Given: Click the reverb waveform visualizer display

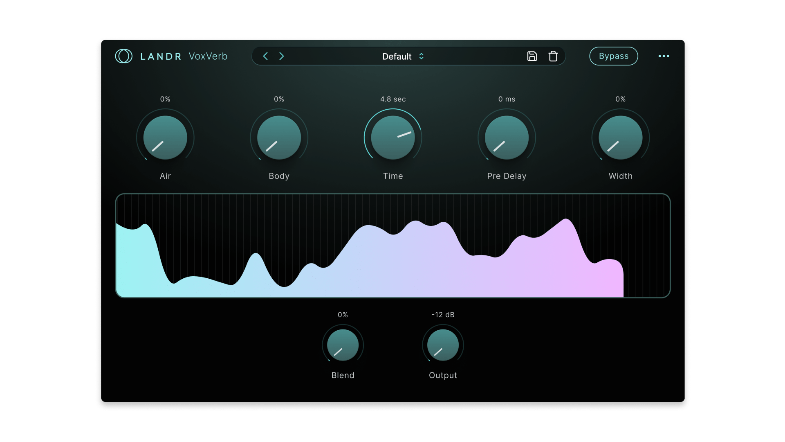Looking at the screenshot, I should point(393,246).
